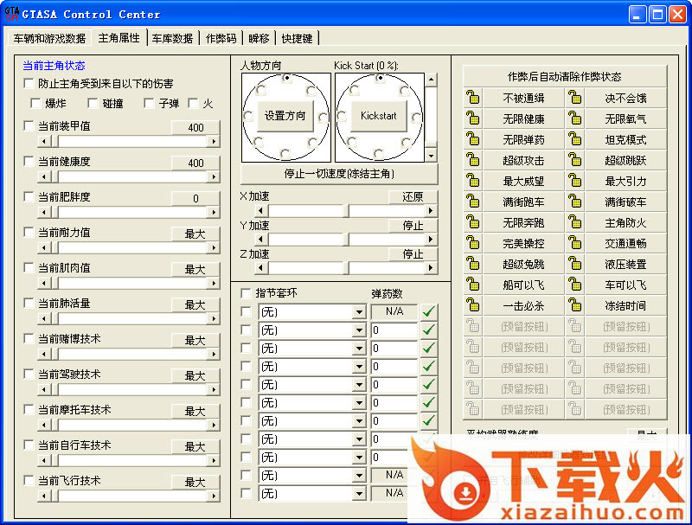Switch to 快捷键 tab
692x525 pixels.
(297, 38)
